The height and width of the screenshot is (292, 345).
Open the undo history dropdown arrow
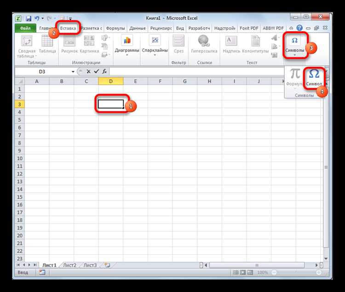[43, 18]
